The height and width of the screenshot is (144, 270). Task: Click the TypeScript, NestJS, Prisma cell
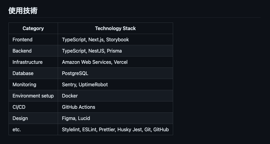pyautogui.click(x=115, y=51)
